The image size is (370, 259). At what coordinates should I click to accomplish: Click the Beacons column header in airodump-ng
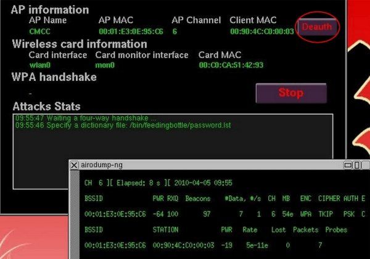pyautogui.click(x=198, y=199)
